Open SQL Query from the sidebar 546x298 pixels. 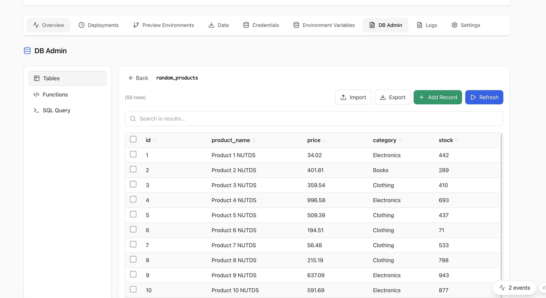pyautogui.click(x=56, y=110)
